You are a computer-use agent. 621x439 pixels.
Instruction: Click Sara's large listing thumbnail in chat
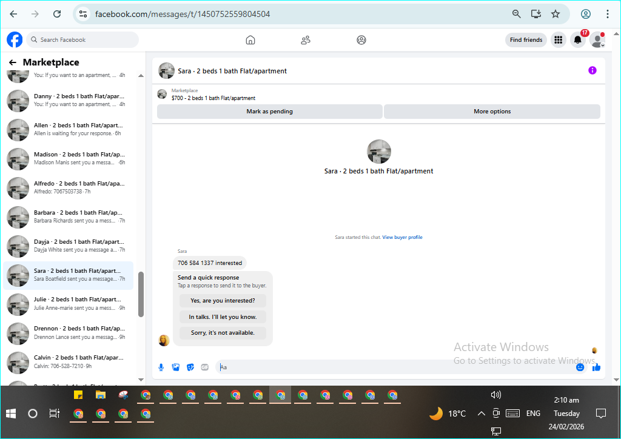(x=379, y=152)
